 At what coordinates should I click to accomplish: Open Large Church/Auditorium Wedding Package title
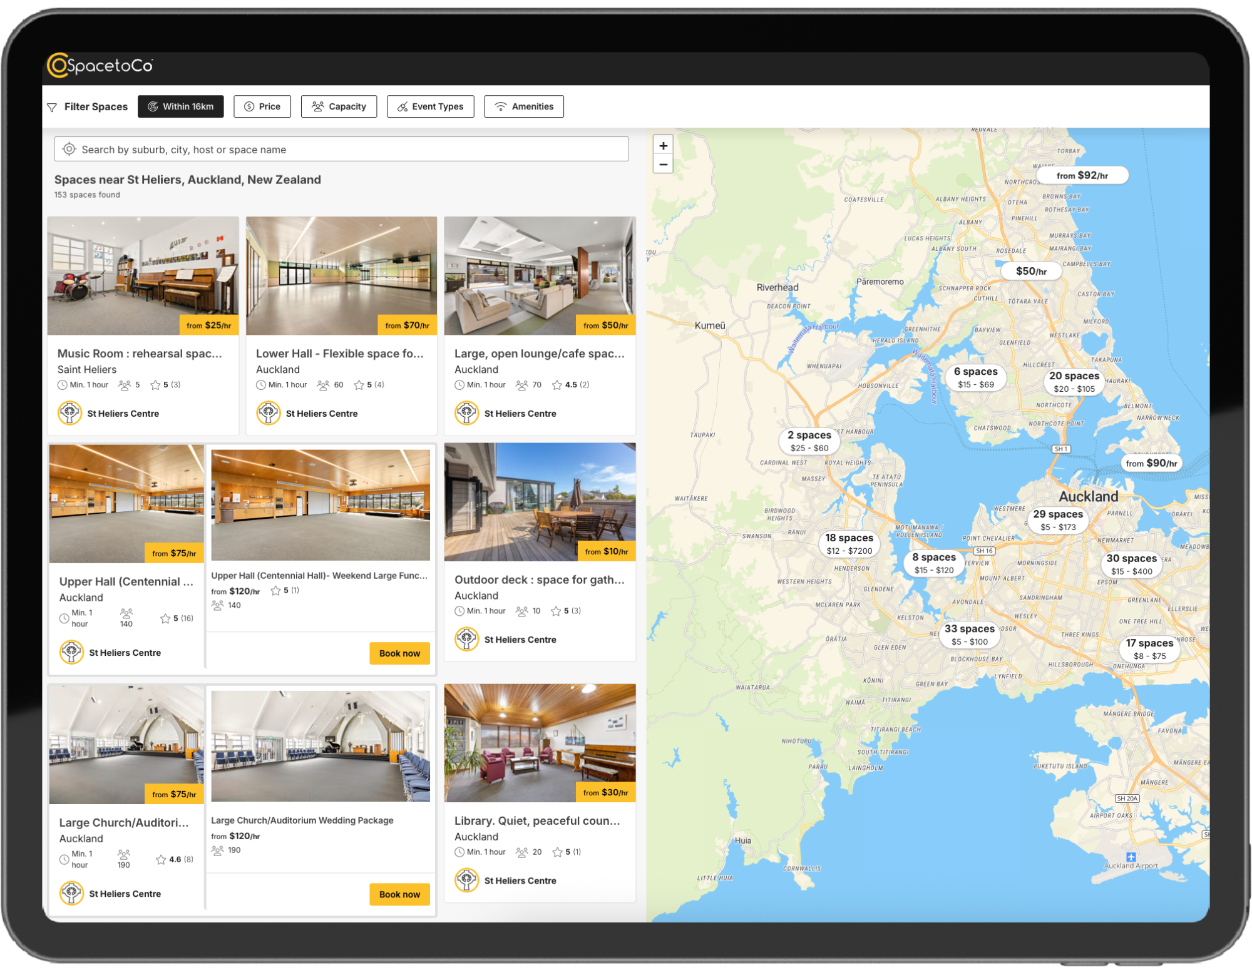[302, 820]
